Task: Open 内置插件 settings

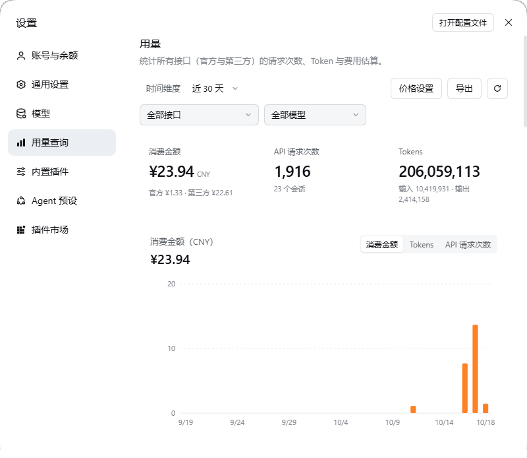Action: [62, 172]
